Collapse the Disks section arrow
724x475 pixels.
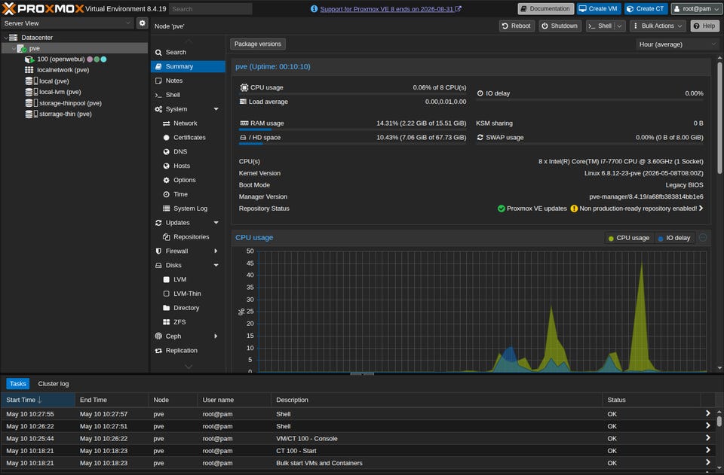[216, 266]
